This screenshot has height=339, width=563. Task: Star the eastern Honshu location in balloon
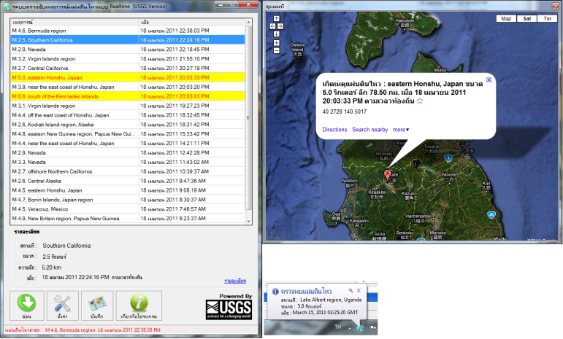point(420,101)
